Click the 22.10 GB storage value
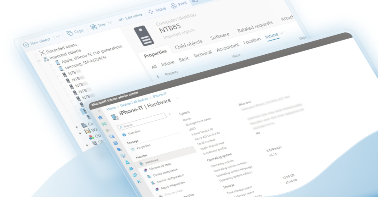The height and width of the screenshot is (197, 378). tap(292, 182)
